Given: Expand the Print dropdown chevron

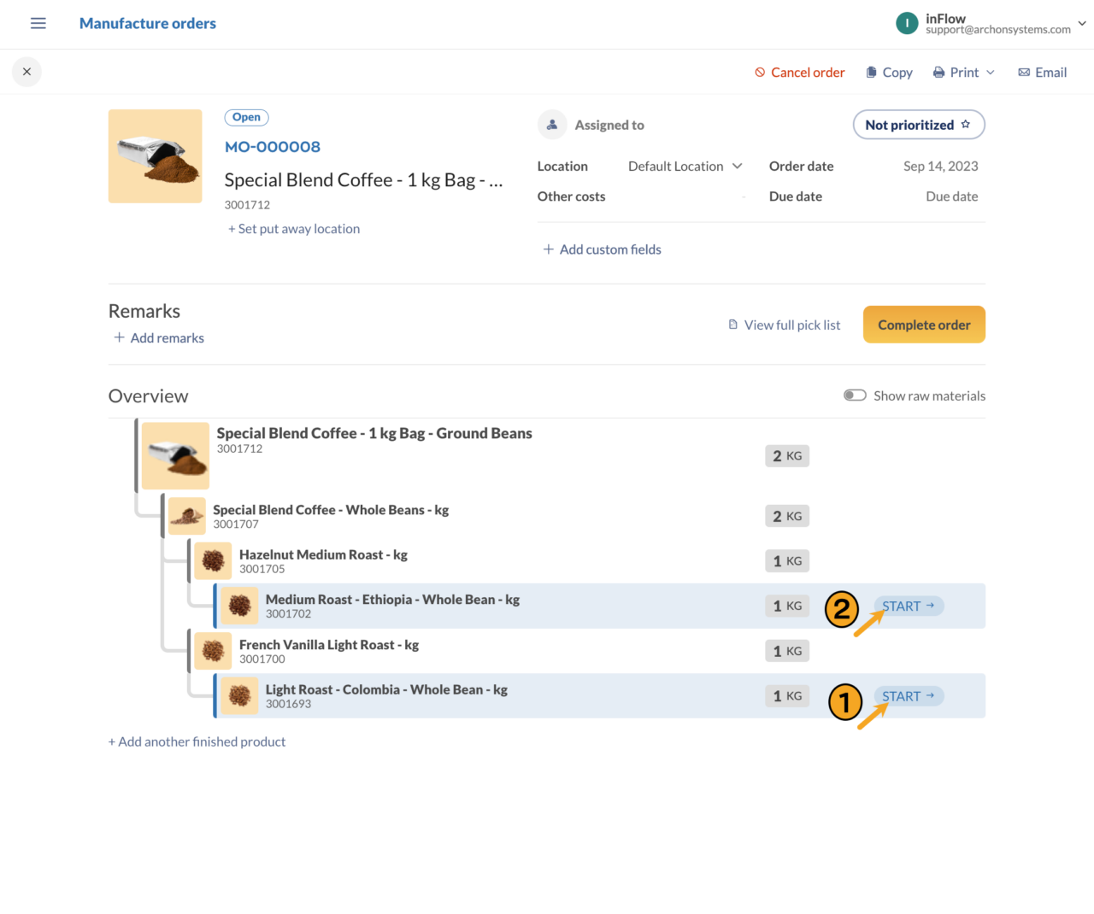Looking at the screenshot, I should [x=991, y=73].
